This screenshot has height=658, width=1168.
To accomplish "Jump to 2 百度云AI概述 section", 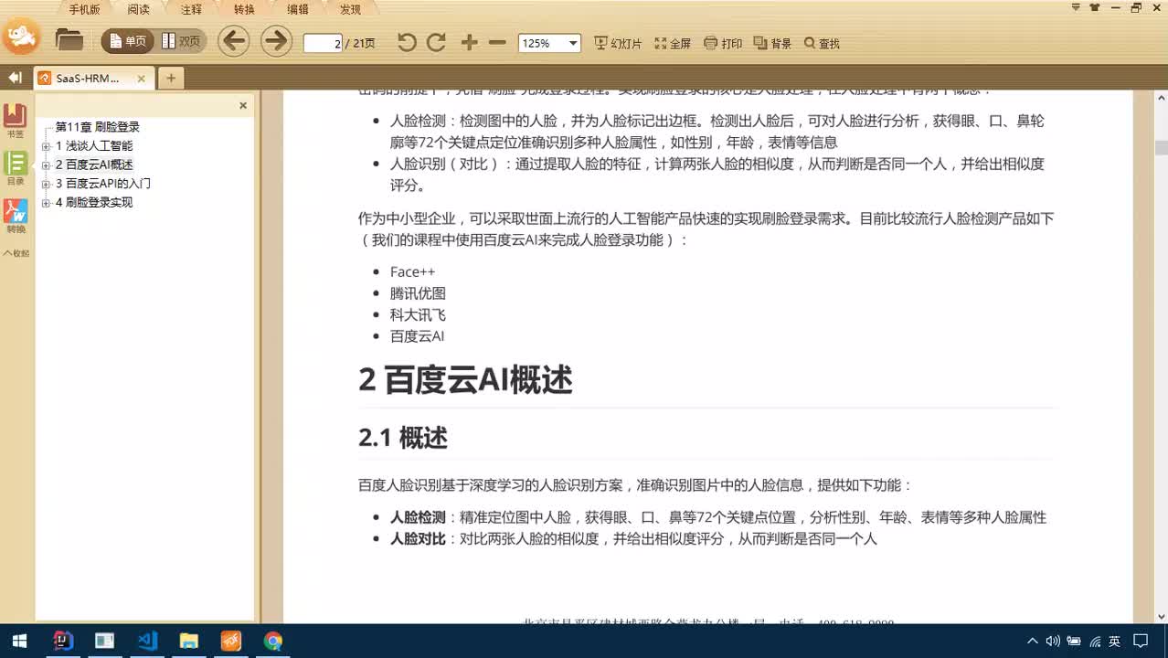I will tap(94, 164).
